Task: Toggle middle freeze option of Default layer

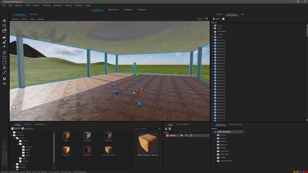Action: coord(186,136)
